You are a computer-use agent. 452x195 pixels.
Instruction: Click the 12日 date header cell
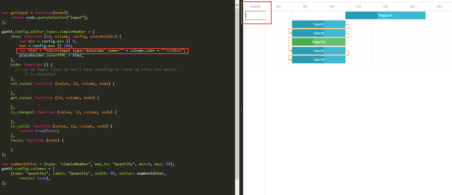(x=385, y=7)
